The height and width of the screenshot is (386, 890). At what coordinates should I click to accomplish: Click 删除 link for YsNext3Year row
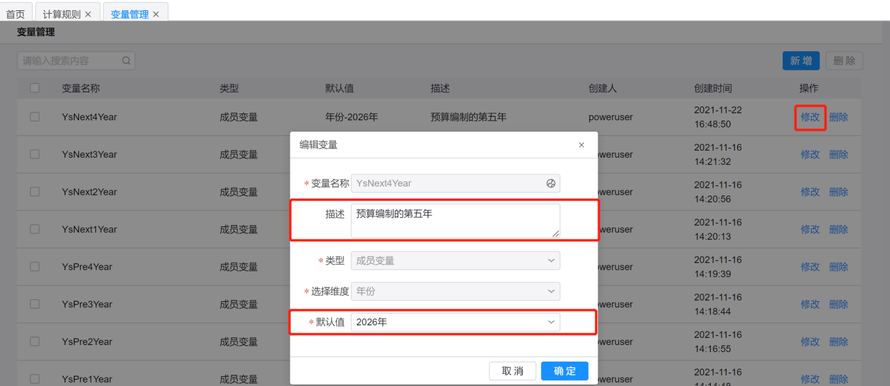coord(838,155)
